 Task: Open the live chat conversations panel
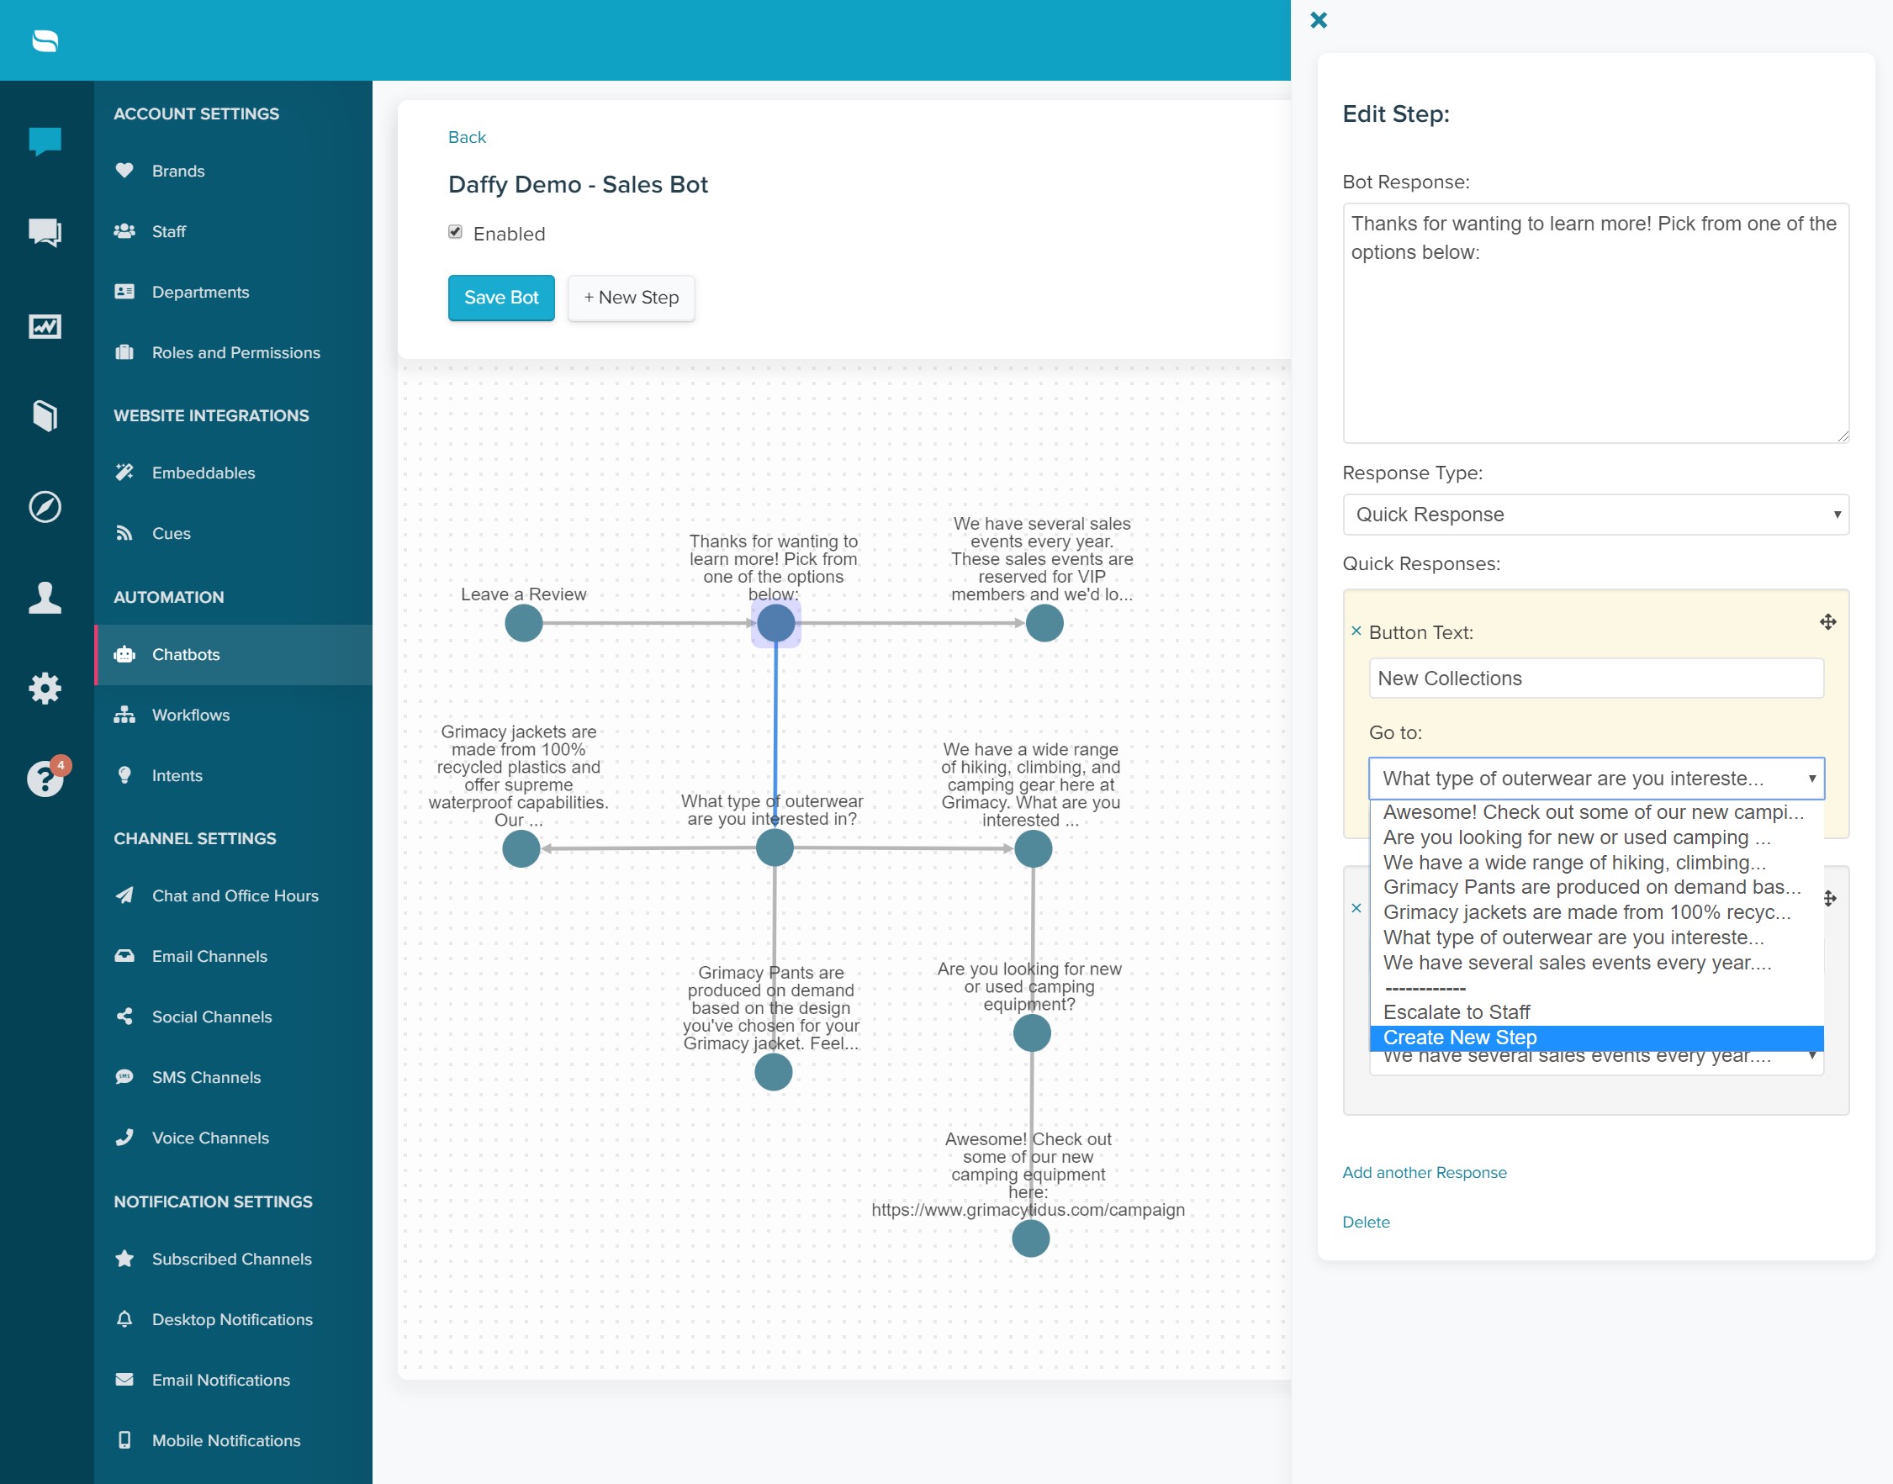point(45,140)
